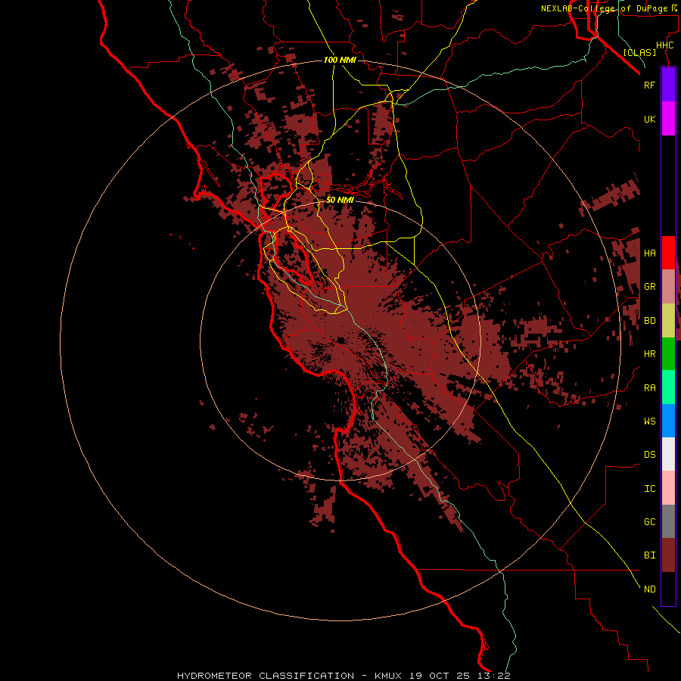Screen dimensions: 681x681
Task: Click the blue WS legend swatch
Action: pyautogui.click(x=668, y=421)
